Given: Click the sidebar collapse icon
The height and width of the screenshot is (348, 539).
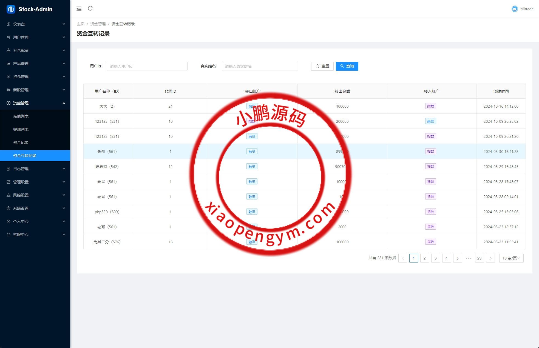Looking at the screenshot, I should pyautogui.click(x=79, y=9).
